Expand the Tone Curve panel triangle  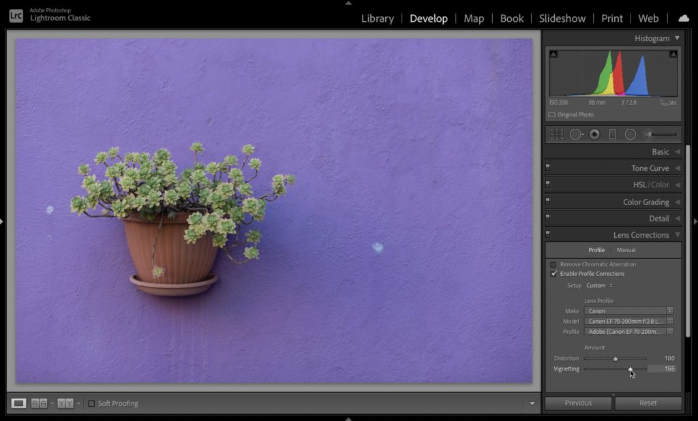click(678, 168)
